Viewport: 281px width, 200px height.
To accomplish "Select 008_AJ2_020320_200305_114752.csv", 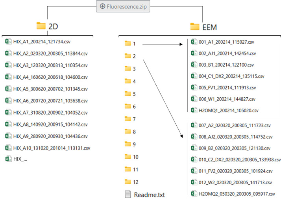I will coord(231,137).
